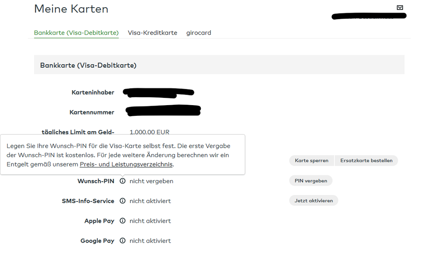Click Ersatzkarte bestellen
Image resolution: width=426 pixels, height=255 pixels.
pyautogui.click(x=366, y=160)
